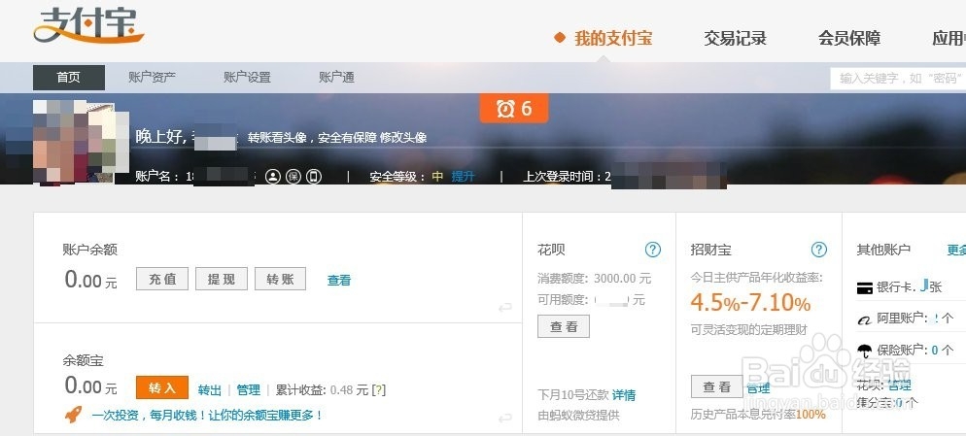Click the 历史产品本息兑付率100% text
The height and width of the screenshot is (436, 966).
click(758, 414)
